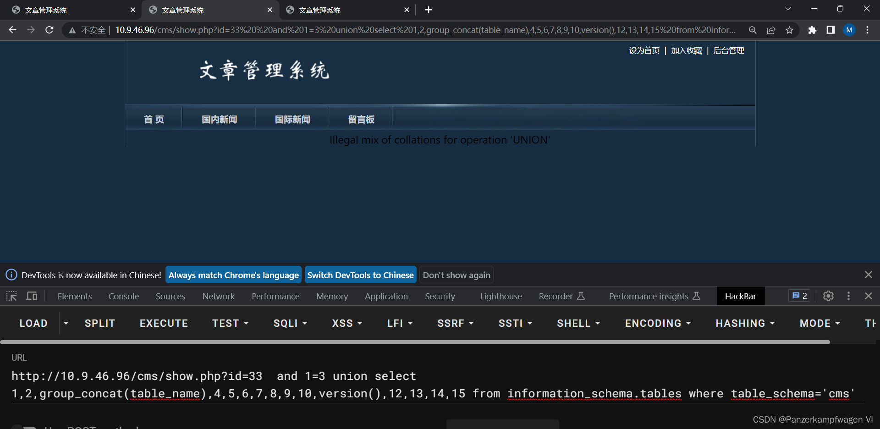The image size is (880, 429).
Task: Switch to the Memory panel
Action: (332, 297)
